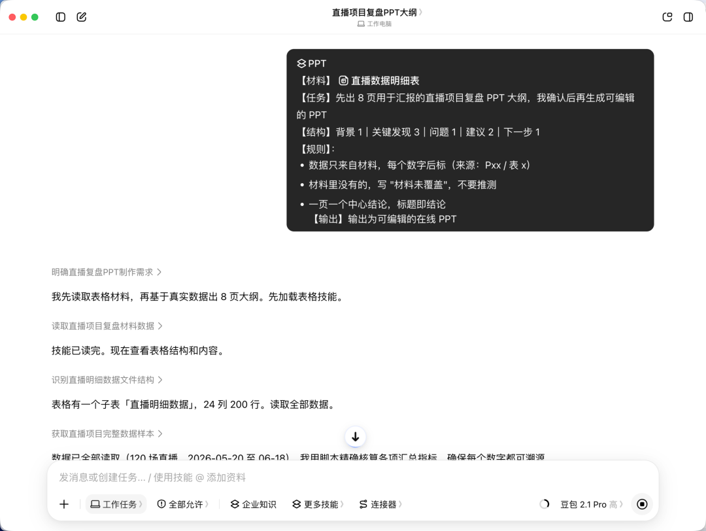Open the 直播项目复盘PPT大纲 title dropdown

coord(377,12)
